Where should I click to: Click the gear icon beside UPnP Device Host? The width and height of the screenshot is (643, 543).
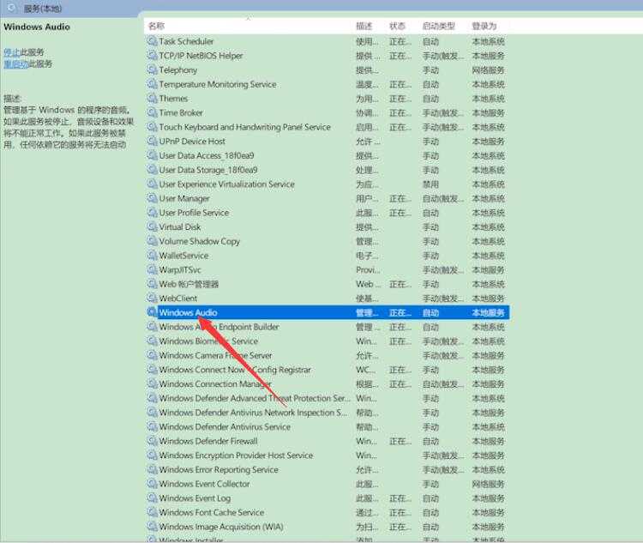[152, 142]
